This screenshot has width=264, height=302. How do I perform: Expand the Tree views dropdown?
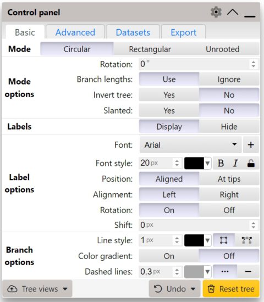37,289
